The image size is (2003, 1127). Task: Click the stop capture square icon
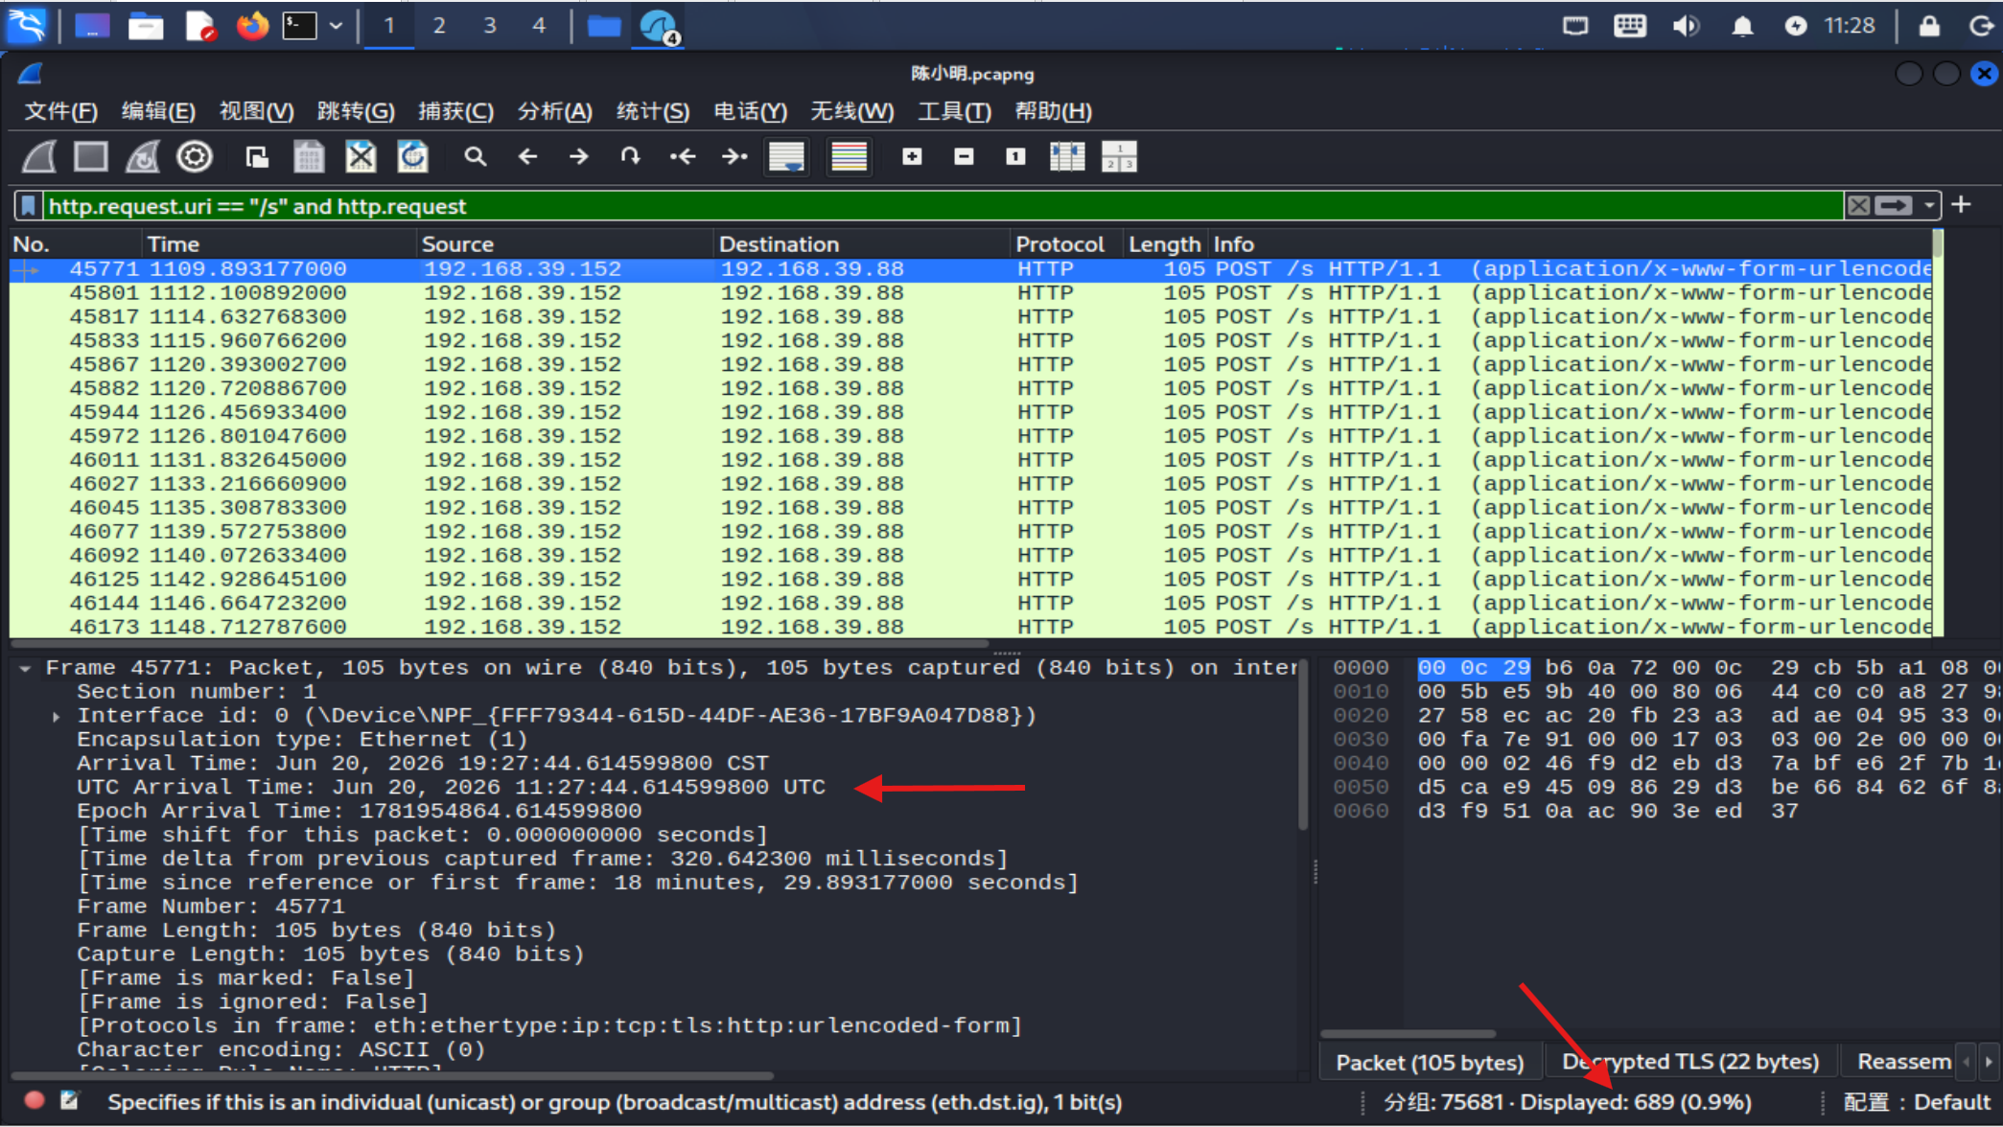point(91,156)
